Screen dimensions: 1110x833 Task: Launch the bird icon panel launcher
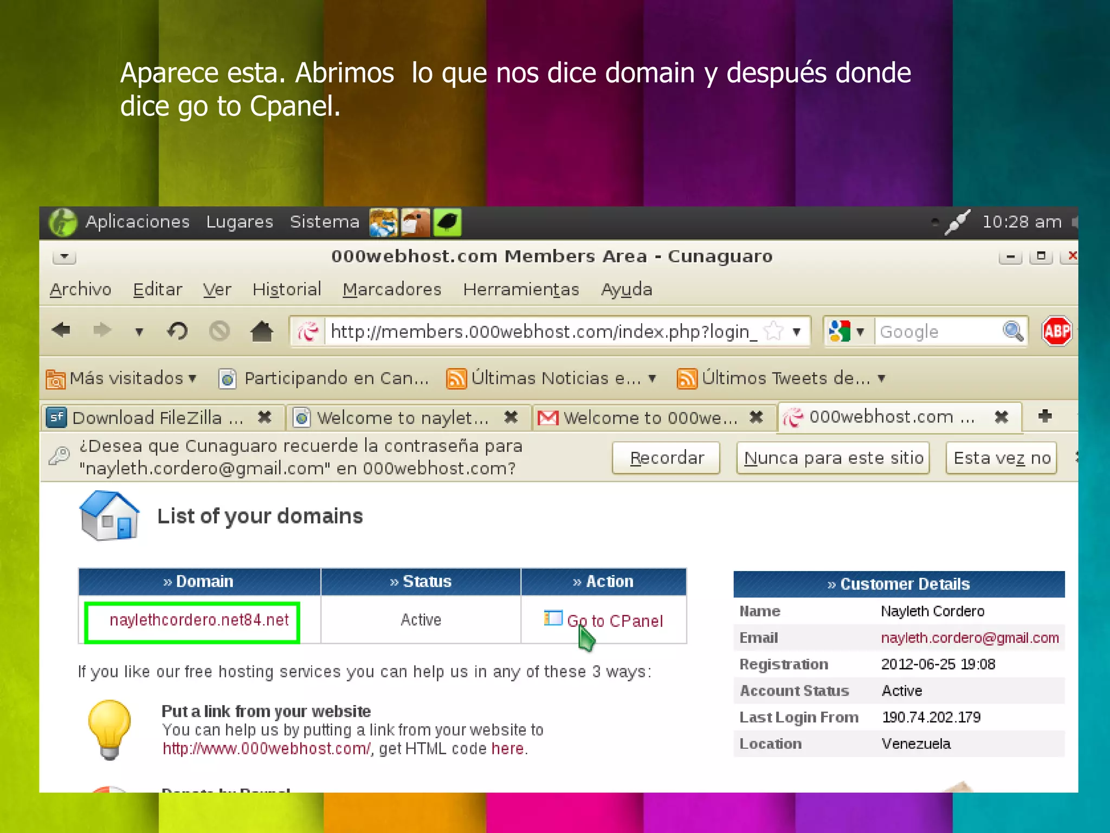point(416,222)
